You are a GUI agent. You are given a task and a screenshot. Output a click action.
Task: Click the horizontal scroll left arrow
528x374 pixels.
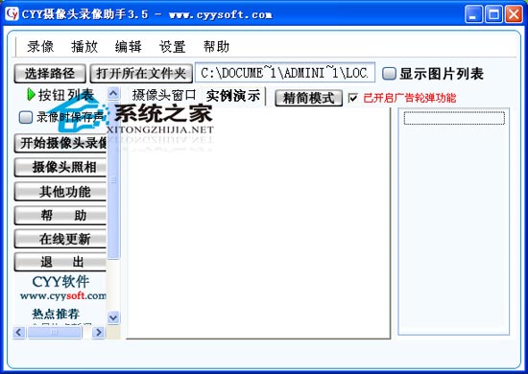(19, 333)
